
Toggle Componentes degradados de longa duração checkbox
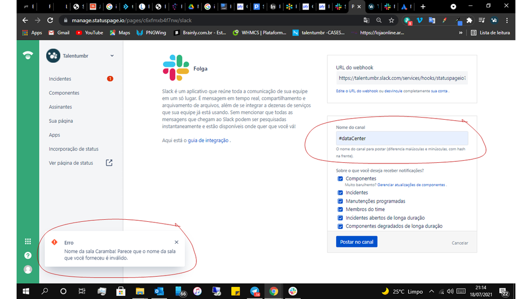pos(340,226)
